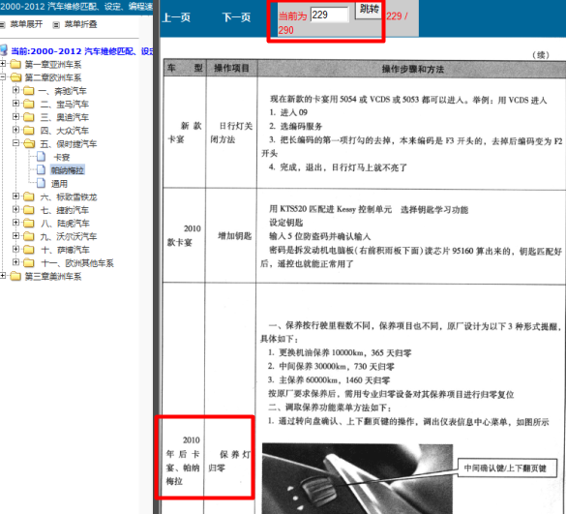
Task: Focus the page number field showing 229
Action: (x=330, y=15)
